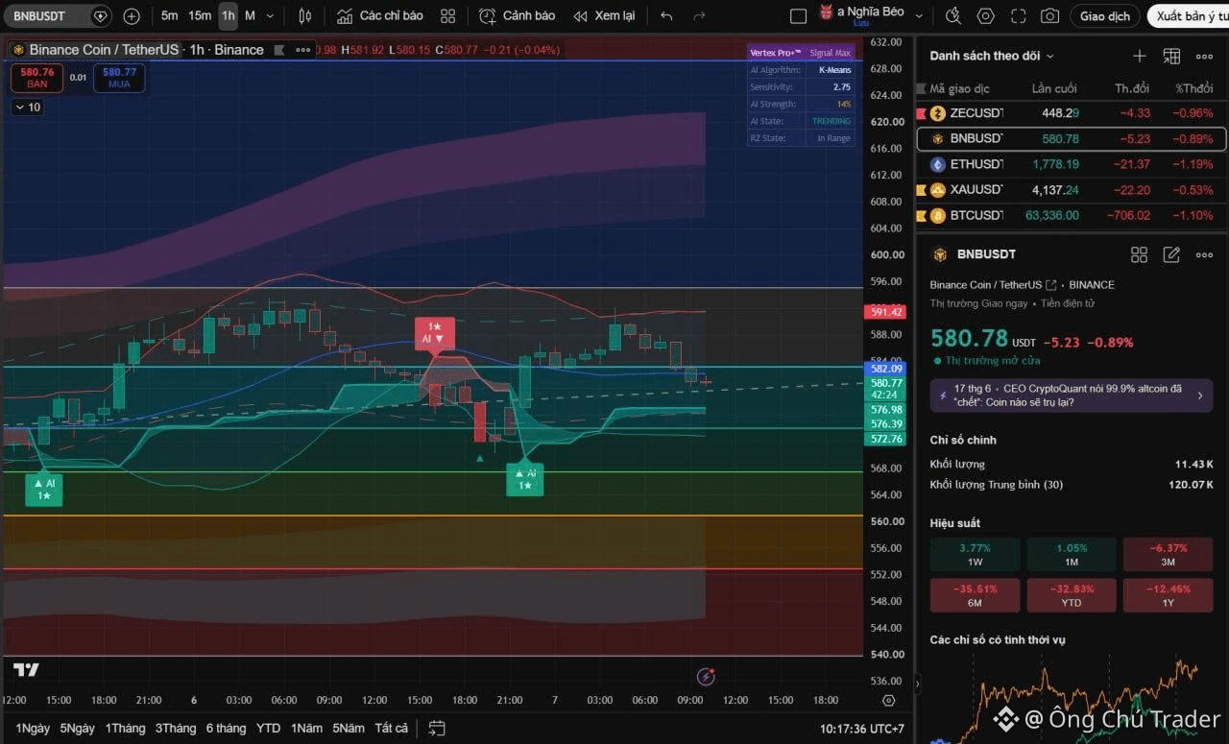This screenshot has height=744, width=1229.
Task: Click the blue 580.77 MUA buy button
Action: (x=119, y=78)
